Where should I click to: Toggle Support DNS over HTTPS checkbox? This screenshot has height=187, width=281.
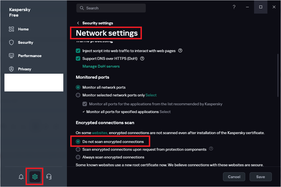pyautogui.click(x=78, y=58)
